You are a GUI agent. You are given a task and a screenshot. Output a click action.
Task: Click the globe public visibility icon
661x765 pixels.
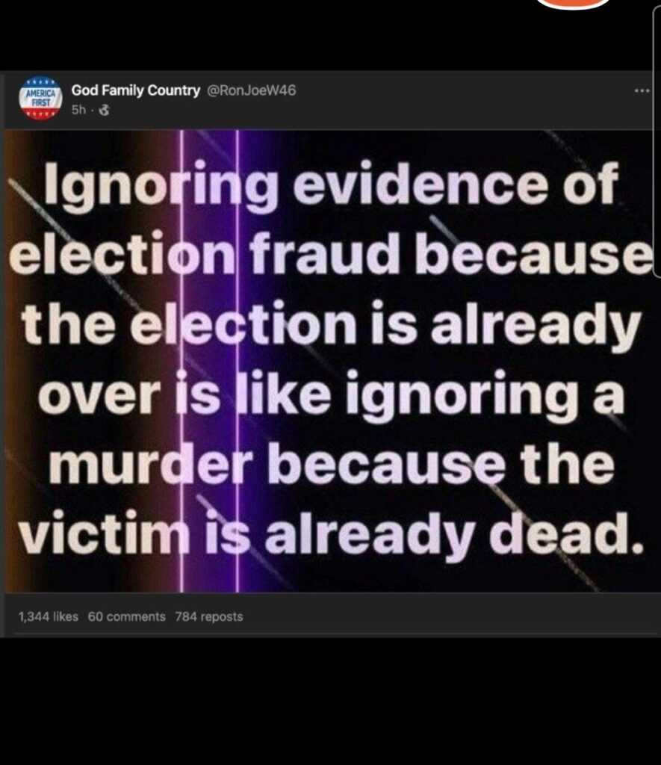click(104, 111)
